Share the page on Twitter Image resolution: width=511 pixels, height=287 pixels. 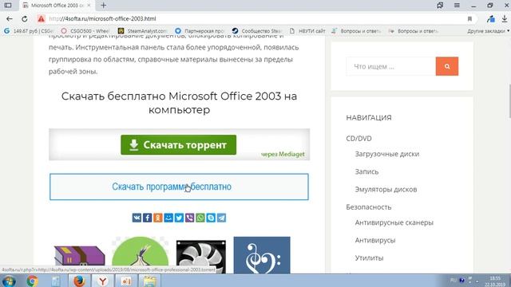(x=179, y=218)
